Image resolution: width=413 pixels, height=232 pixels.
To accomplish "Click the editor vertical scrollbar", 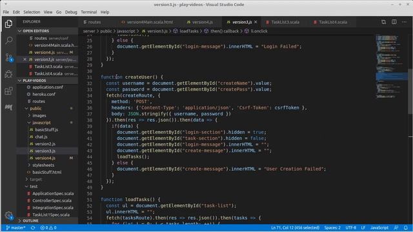I will [410, 91].
